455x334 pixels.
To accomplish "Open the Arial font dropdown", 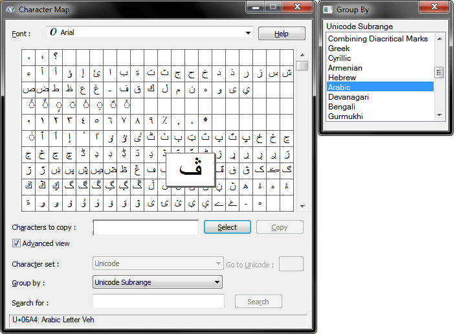I will click(150, 32).
